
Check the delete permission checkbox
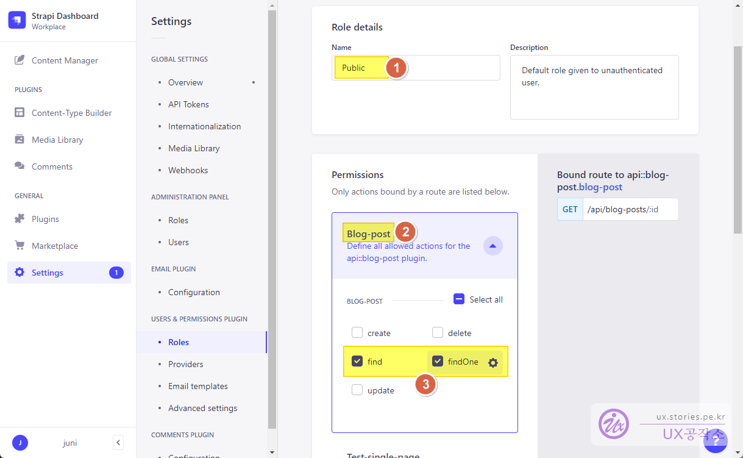click(438, 332)
